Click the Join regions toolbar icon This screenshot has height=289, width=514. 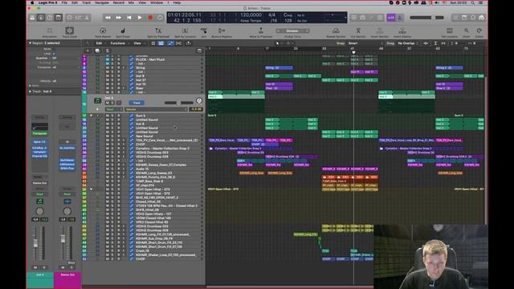pos(203,31)
